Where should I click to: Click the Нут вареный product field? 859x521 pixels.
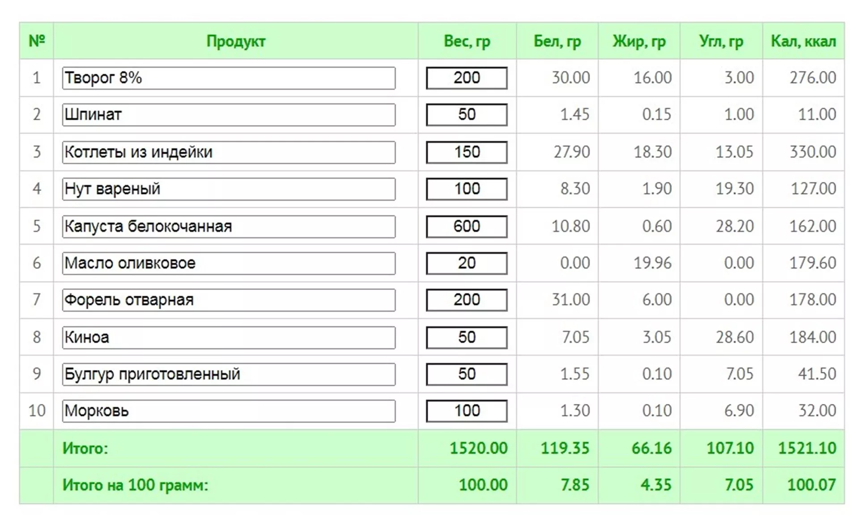point(229,189)
